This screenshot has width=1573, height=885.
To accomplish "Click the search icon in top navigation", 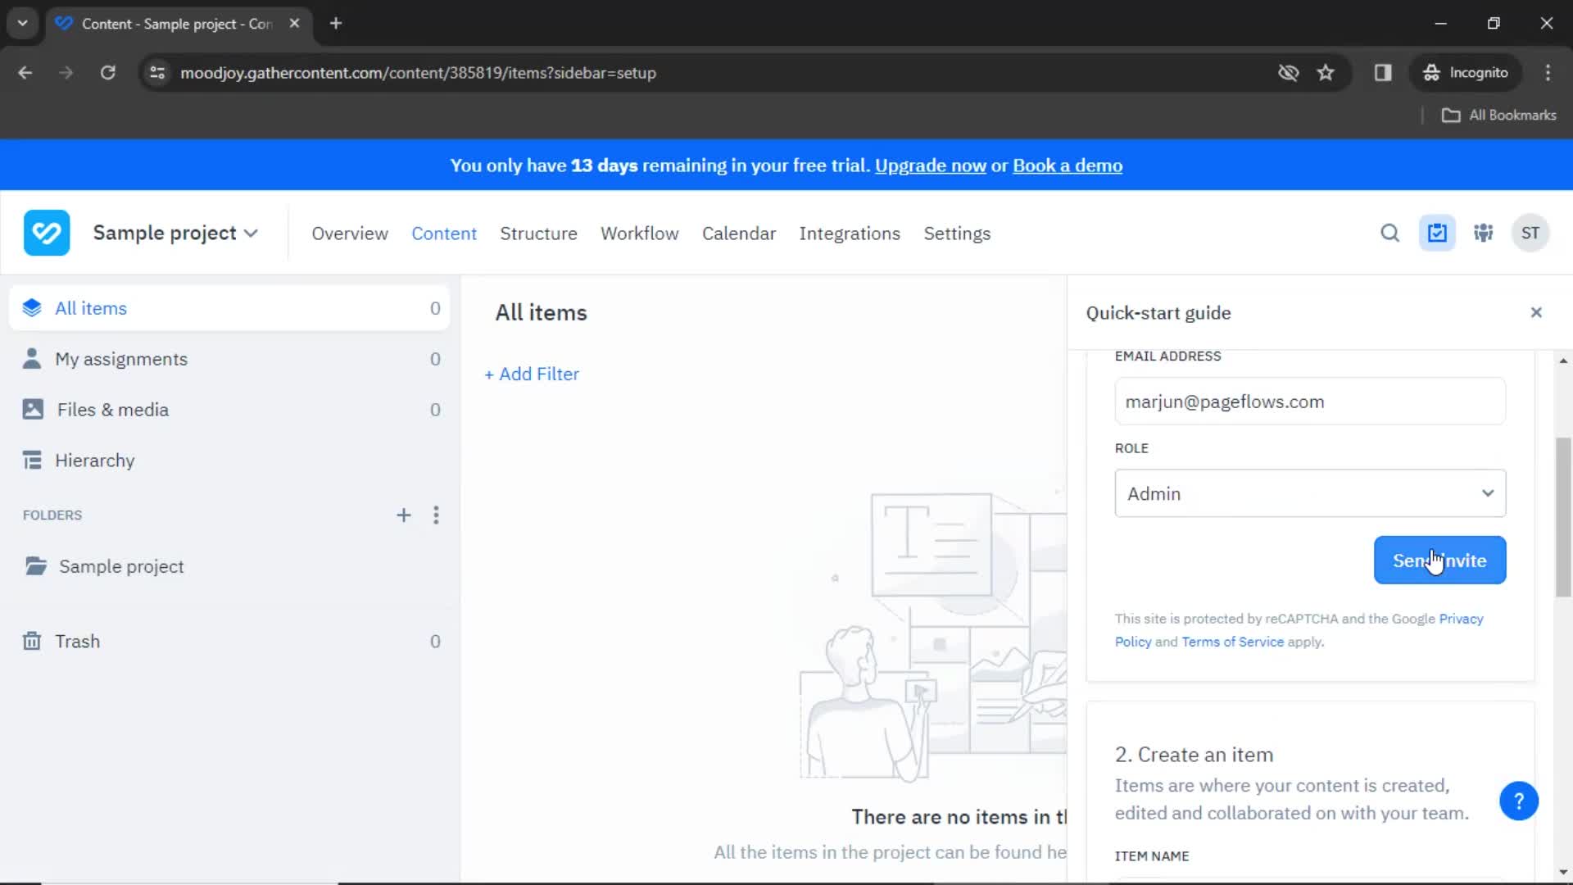I will pyautogui.click(x=1390, y=233).
